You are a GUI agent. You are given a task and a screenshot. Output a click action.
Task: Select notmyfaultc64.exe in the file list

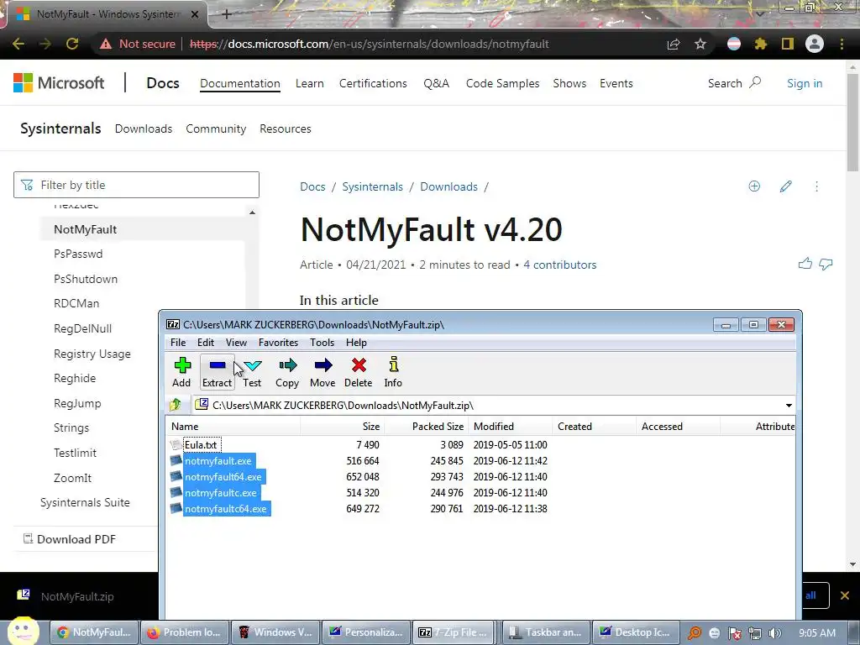[x=225, y=508]
